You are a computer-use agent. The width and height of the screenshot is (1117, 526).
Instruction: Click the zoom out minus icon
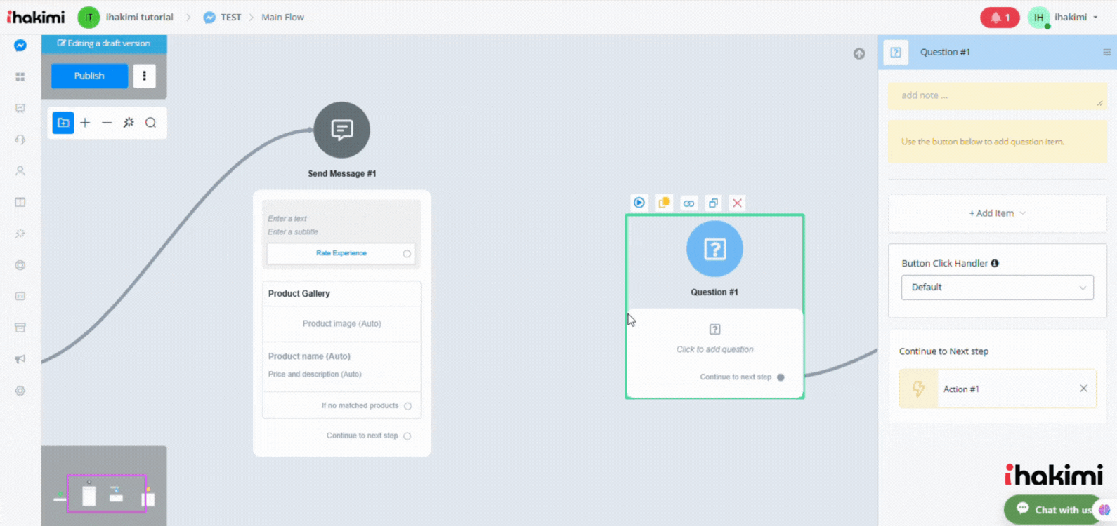click(107, 123)
